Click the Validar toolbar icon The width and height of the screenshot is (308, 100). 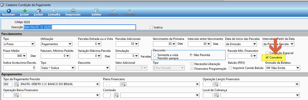[96, 11]
